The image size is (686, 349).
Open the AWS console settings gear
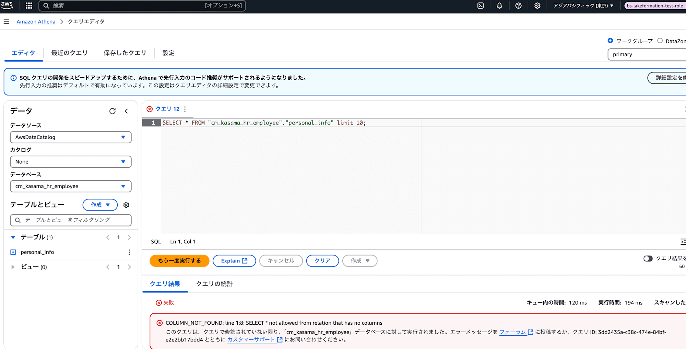point(537,5)
